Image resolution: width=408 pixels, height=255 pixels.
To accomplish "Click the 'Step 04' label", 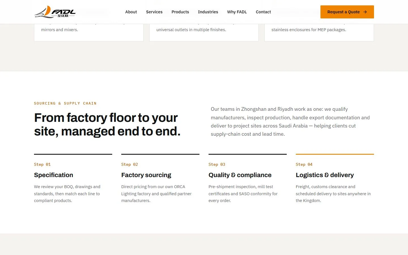I will click(304, 164).
